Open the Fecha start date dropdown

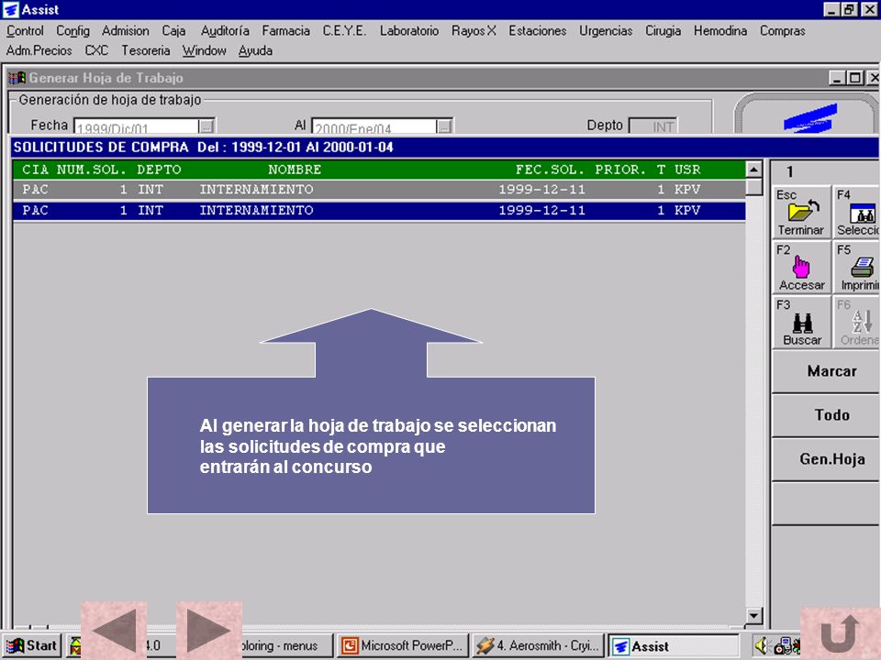coord(206,126)
